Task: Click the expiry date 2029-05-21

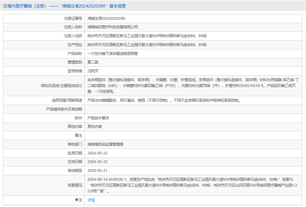Action: click(97, 171)
